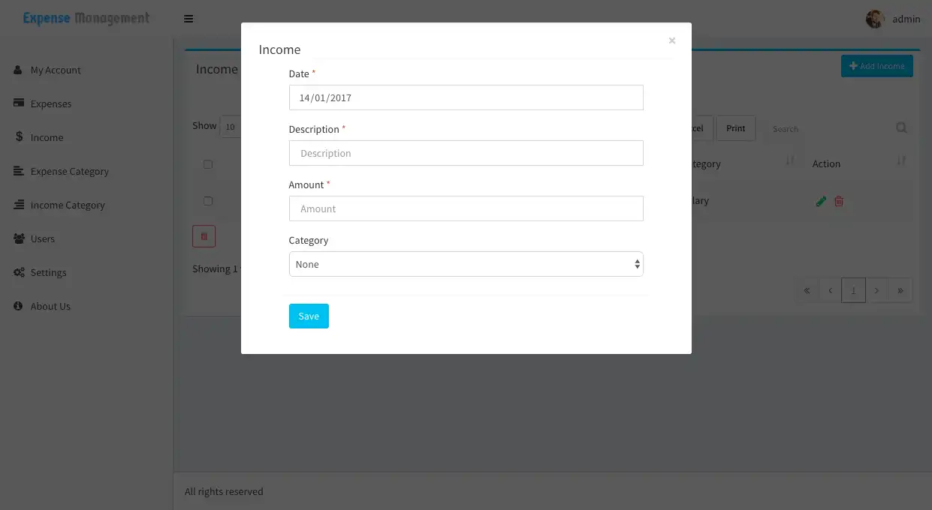Toggle the hamburger sidebar menu icon
This screenshot has height=510, width=932.
tap(189, 19)
